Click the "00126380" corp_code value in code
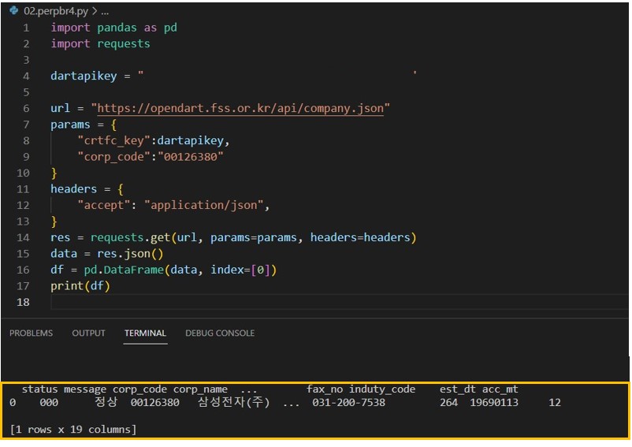 coord(190,157)
